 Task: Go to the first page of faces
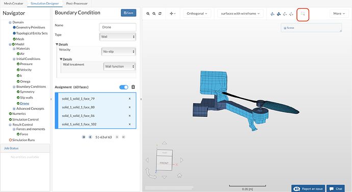click(x=84, y=137)
